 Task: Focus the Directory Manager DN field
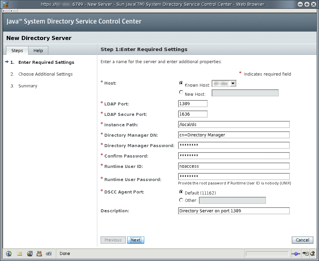(234, 135)
